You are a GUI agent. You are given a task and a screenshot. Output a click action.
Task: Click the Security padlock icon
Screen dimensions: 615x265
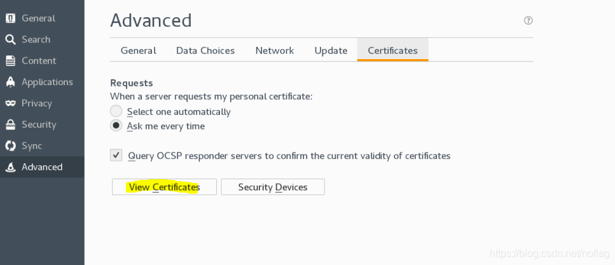[11, 125]
